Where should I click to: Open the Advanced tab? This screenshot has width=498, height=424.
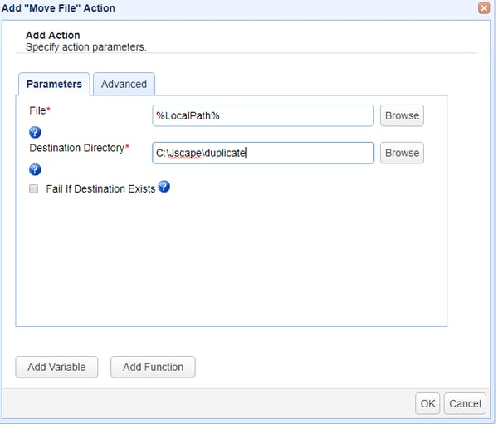tap(124, 84)
